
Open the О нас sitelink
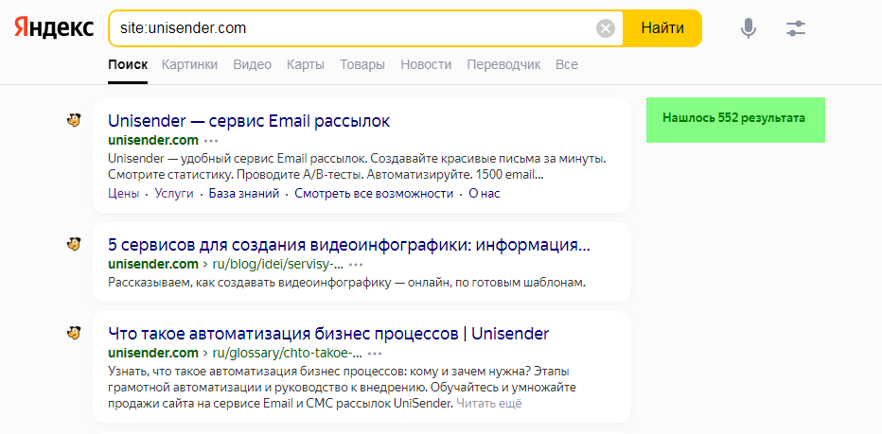click(485, 194)
